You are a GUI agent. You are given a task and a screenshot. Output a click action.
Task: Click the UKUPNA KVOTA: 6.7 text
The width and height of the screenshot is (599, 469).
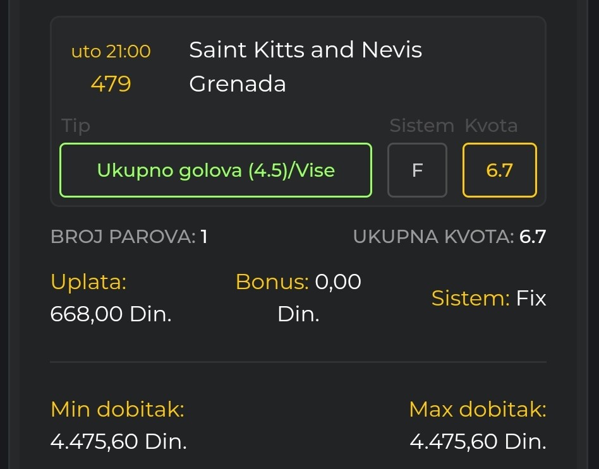click(x=450, y=237)
